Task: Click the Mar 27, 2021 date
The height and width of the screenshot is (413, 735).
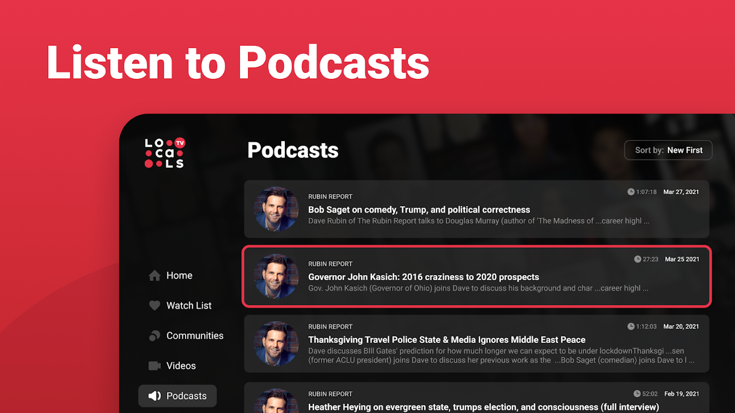Action: [681, 192]
